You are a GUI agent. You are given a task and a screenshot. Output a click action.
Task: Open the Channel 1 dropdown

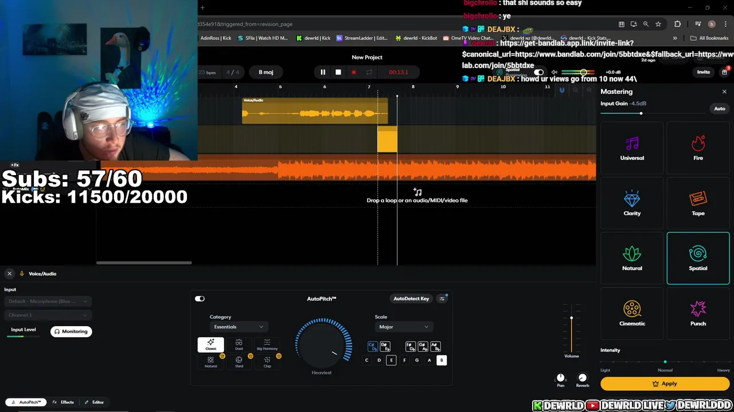coord(48,315)
